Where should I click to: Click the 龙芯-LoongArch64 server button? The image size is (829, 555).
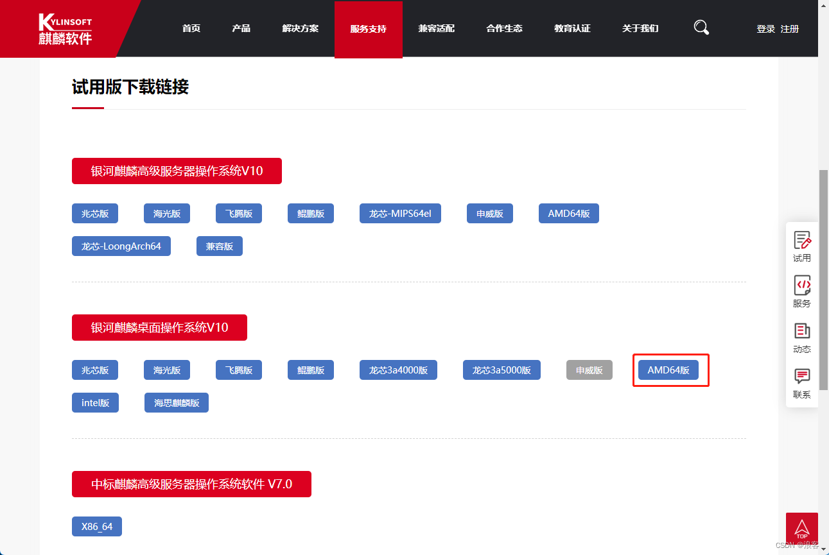[x=121, y=246]
